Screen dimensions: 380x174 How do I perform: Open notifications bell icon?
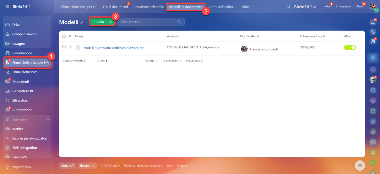pyautogui.click(x=373, y=22)
